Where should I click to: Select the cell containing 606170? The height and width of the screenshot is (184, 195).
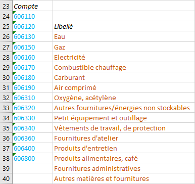coord(33,67)
